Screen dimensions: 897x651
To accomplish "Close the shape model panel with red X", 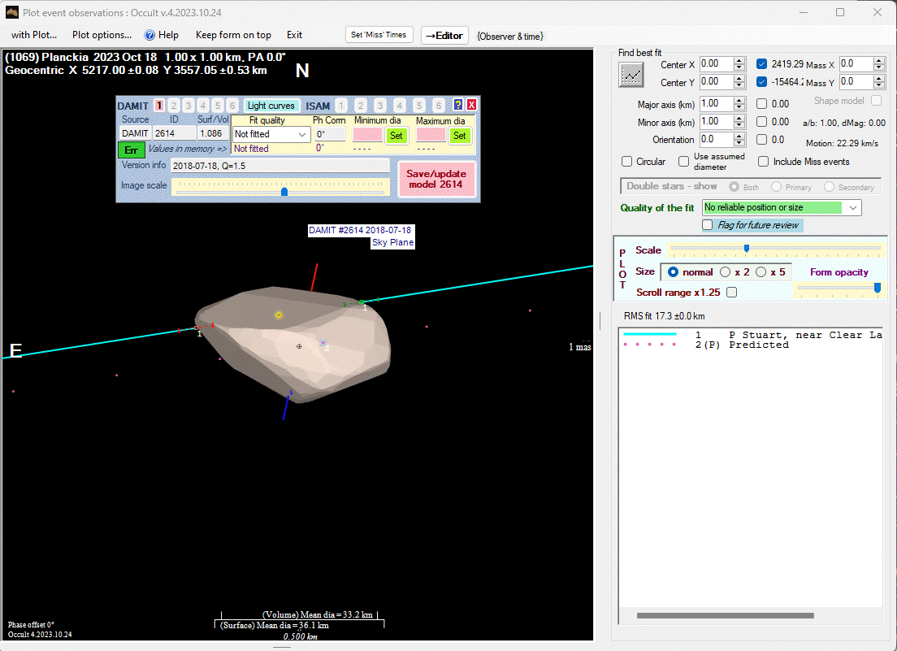I will 471,105.
